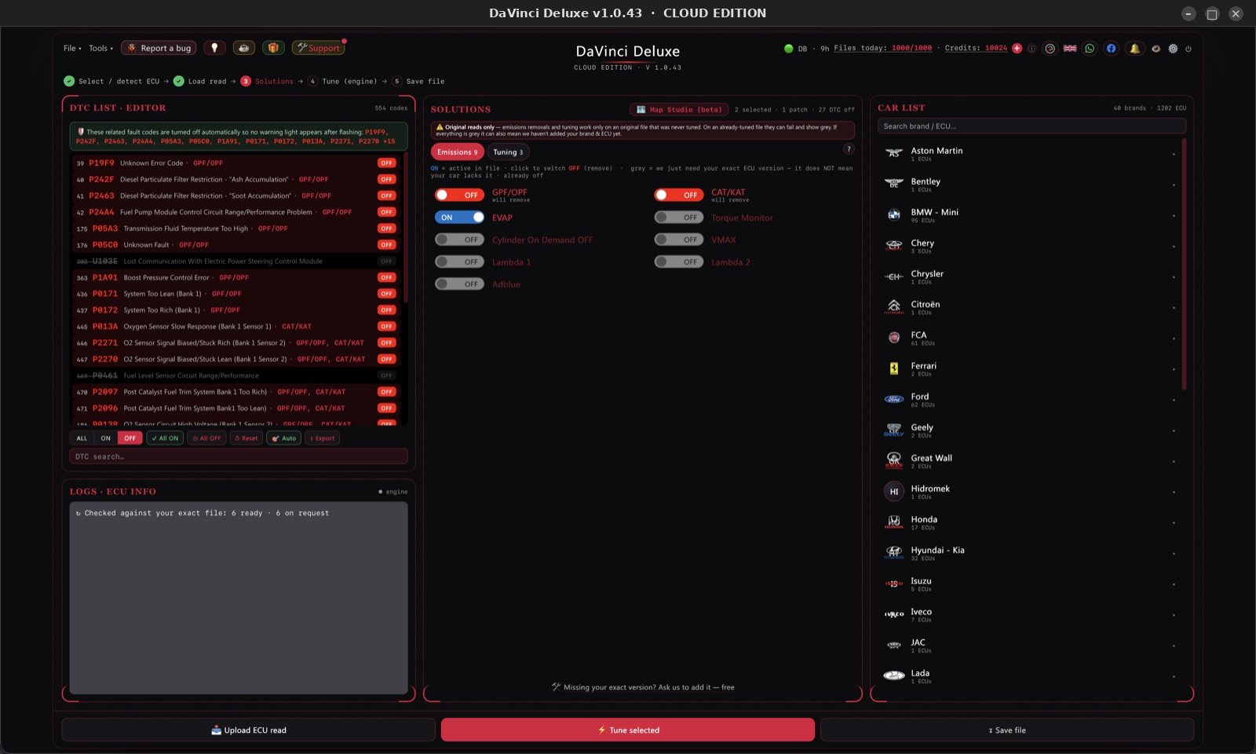
Task: Click All OFF button
Action: [x=207, y=438]
